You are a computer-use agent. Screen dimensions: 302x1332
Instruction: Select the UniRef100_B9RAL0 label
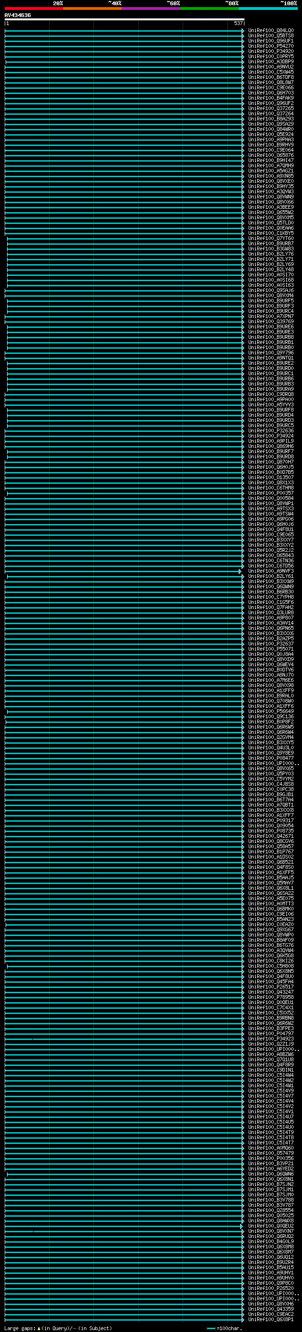[x=271, y=696]
